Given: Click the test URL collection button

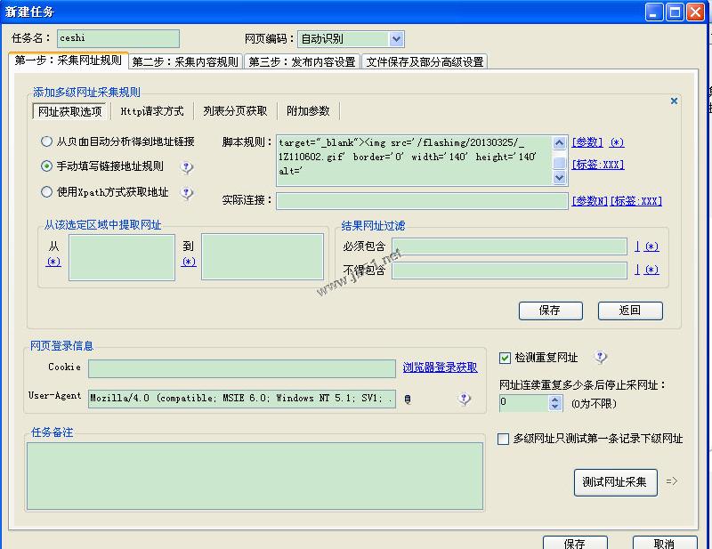Looking at the screenshot, I should point(615,482).
